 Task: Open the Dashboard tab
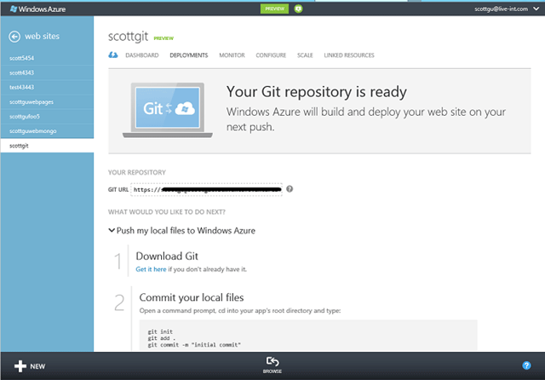(x=142, y=55)
